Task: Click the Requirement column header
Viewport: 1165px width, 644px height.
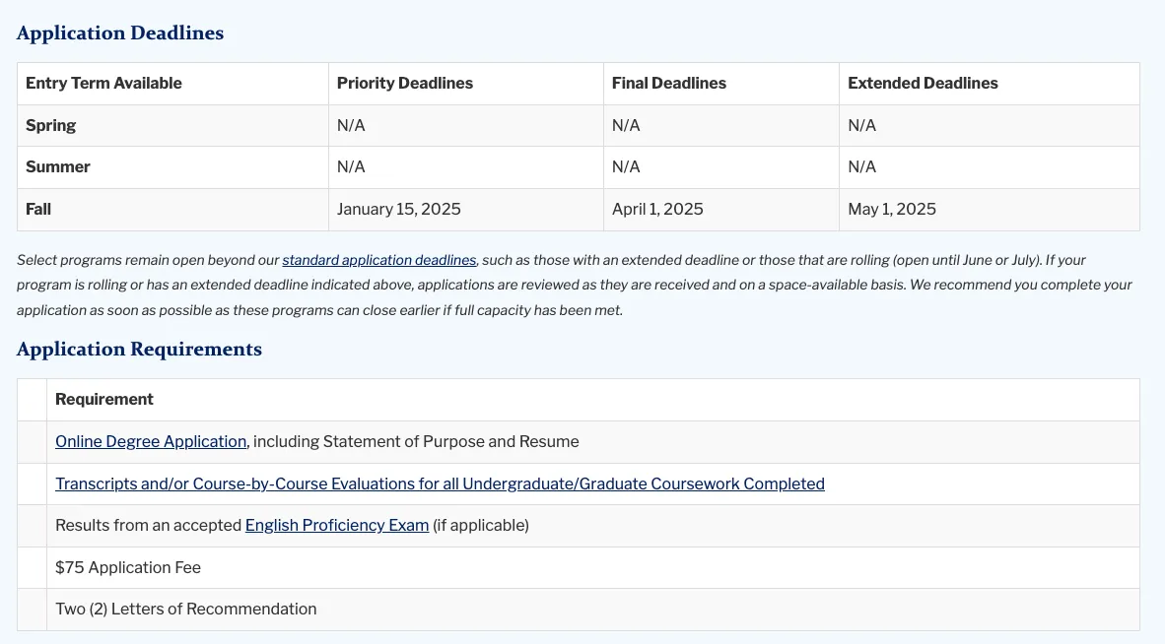Action: pyautogui.click(x=104, y=400)
